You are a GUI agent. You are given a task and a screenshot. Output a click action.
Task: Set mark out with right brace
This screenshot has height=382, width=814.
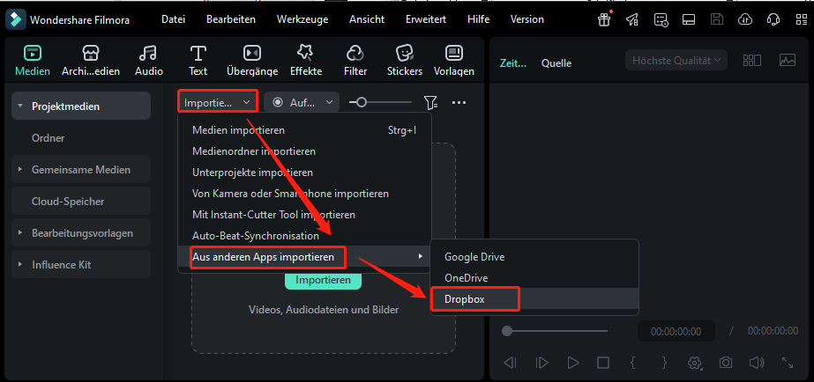(664, 363)
